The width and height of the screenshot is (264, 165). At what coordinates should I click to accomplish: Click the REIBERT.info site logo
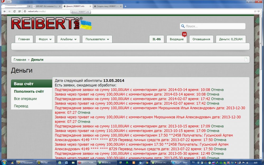click(51, 23)
